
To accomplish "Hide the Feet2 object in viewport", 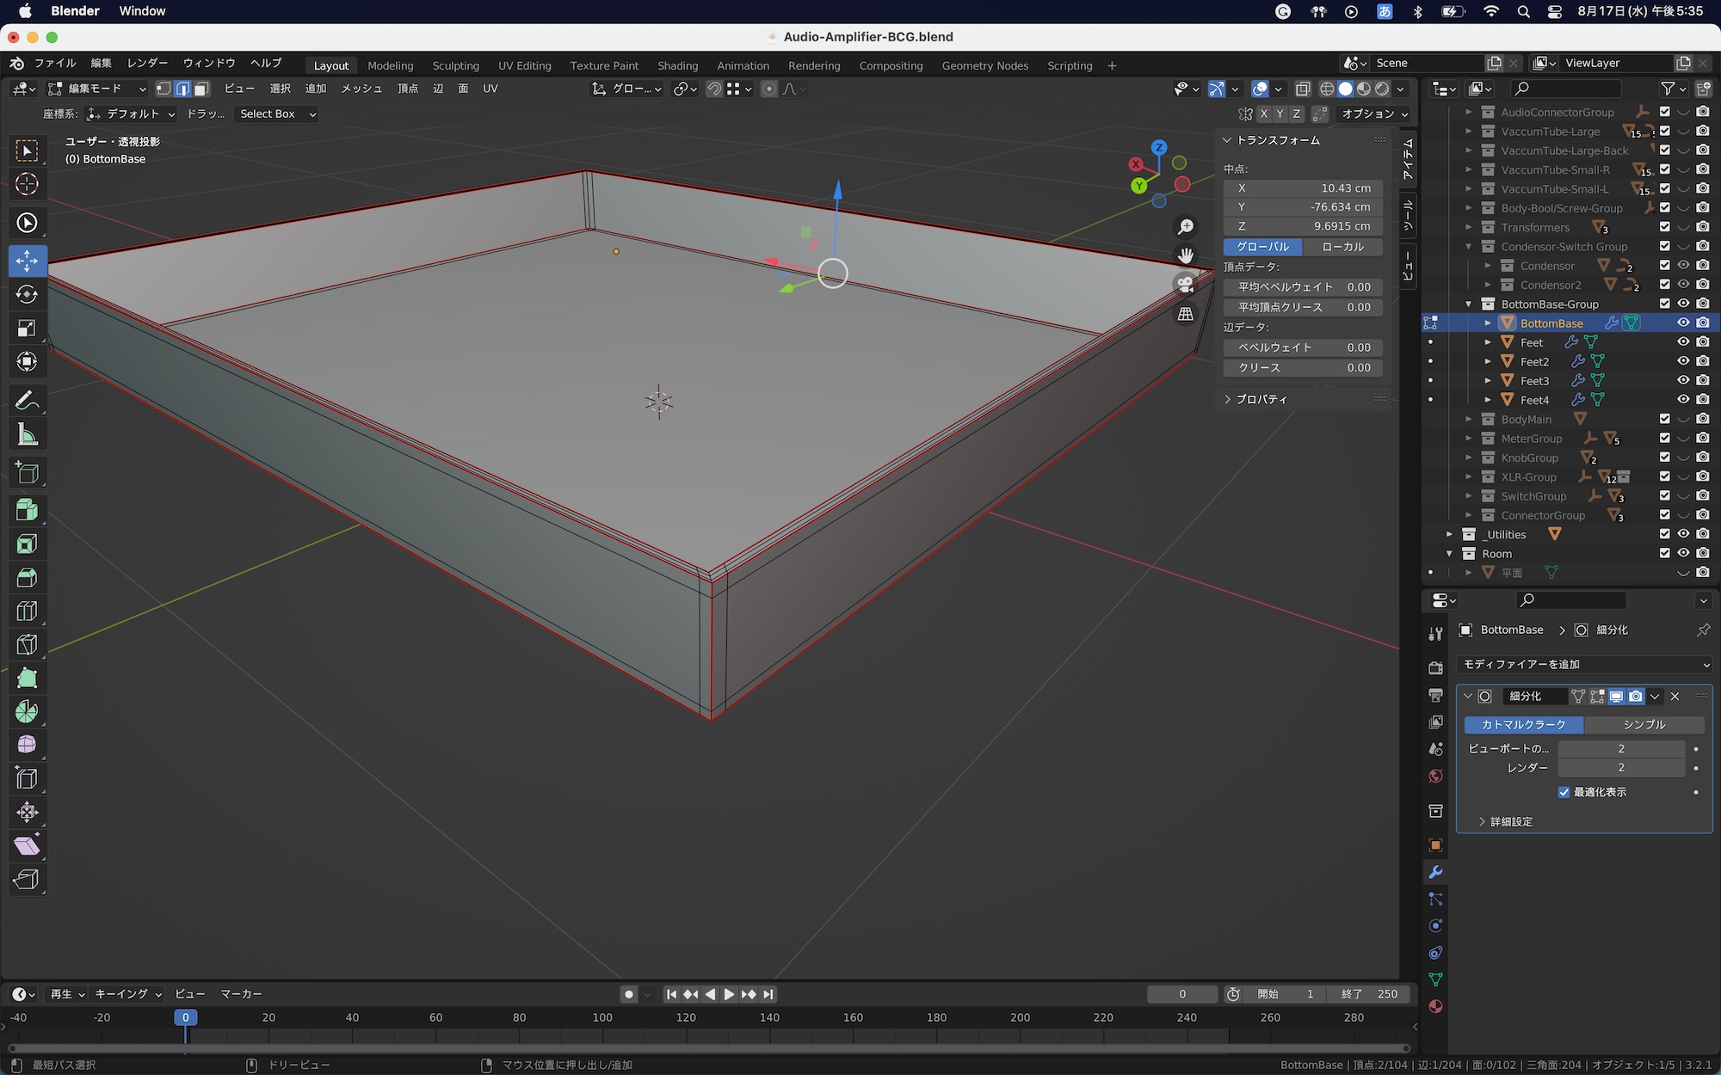I will pos(1683,361).
